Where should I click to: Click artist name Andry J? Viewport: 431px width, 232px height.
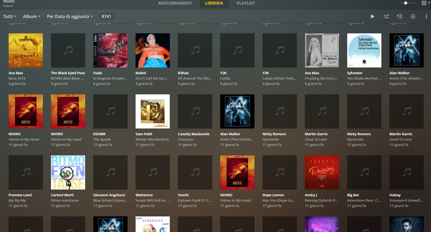click(x=311, y=195)
